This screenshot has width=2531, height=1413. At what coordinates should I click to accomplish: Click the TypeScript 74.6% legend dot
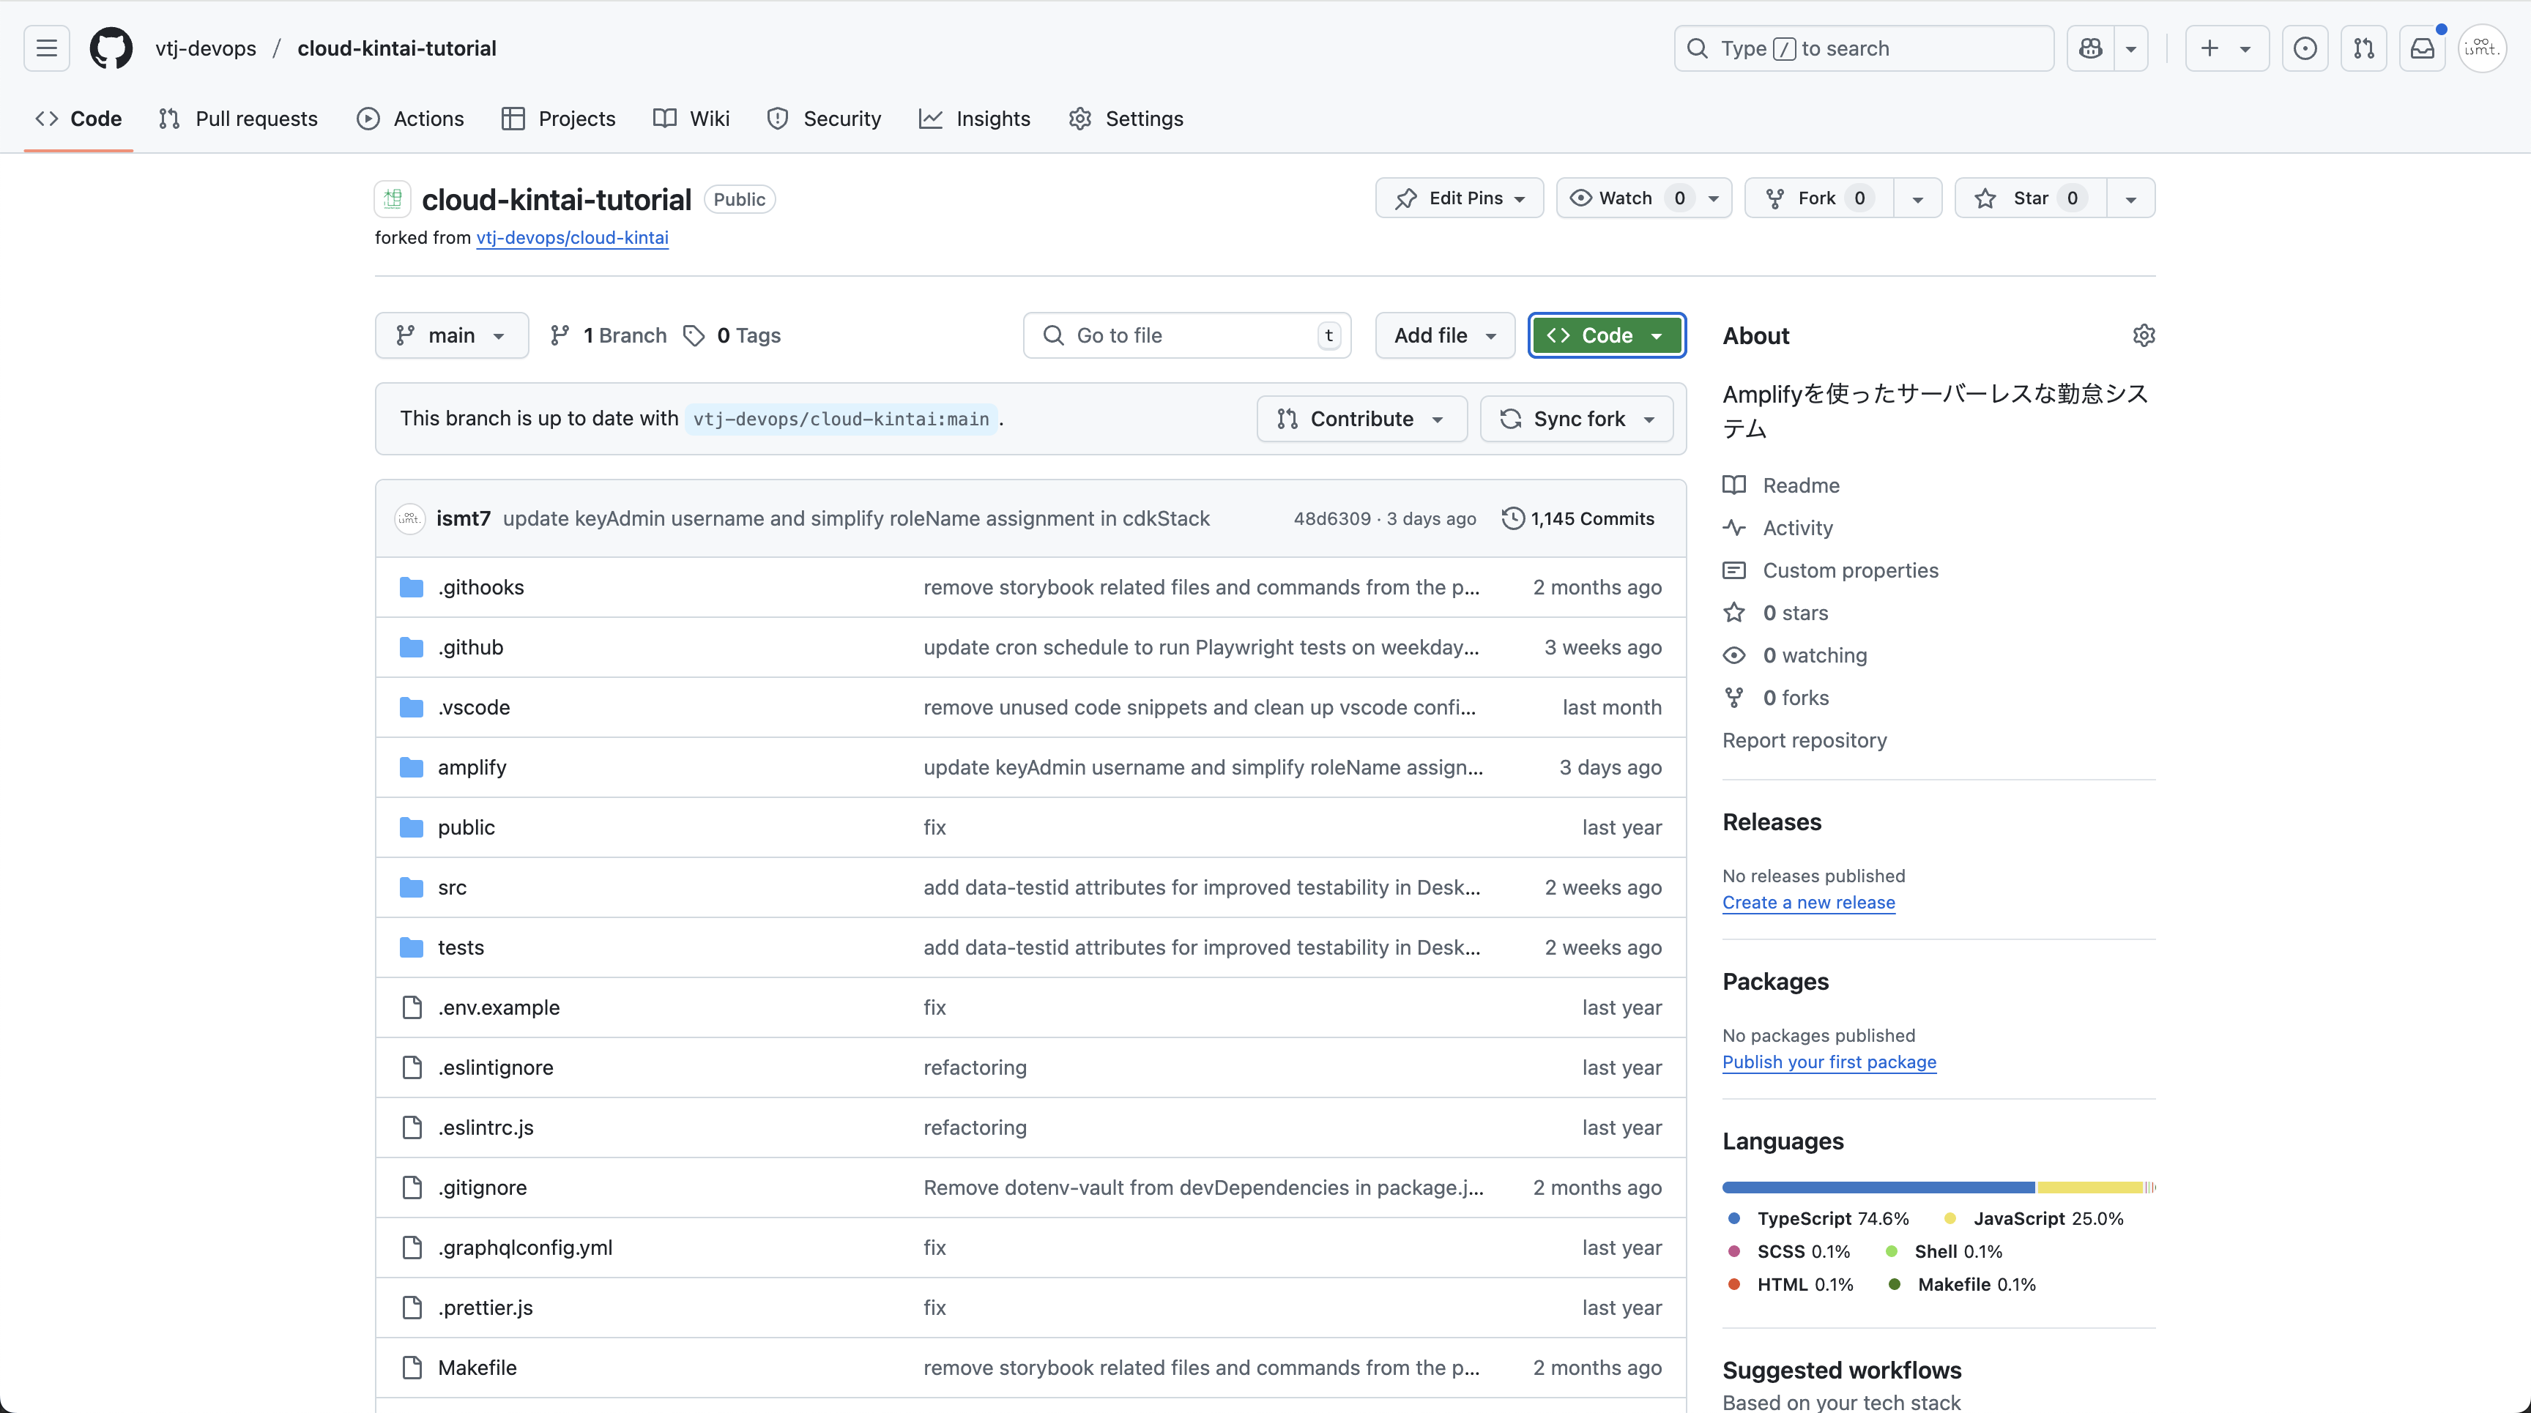point(1734,1218)
